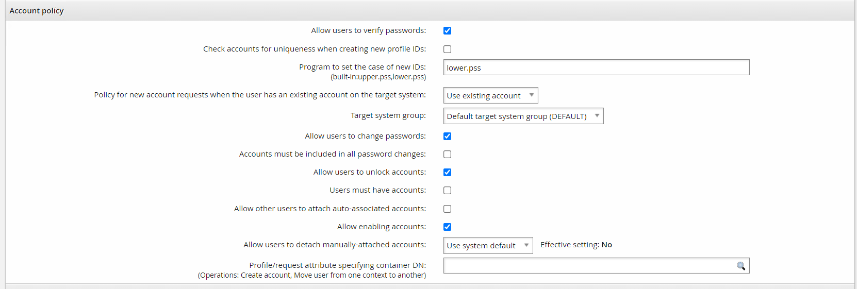This screenshot has height=289, width=857.
Task: Turn off Allow enabling accounts checkbox
Action: click(x=447, y=227)
